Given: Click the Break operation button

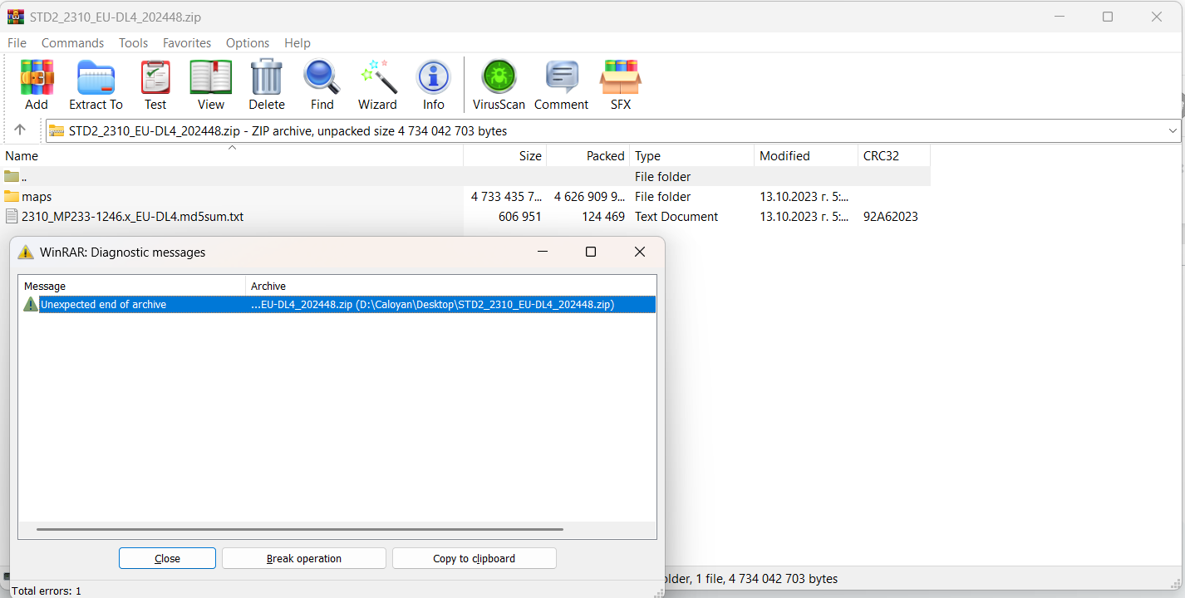Looking at the screenshot, I should (304, 558).
